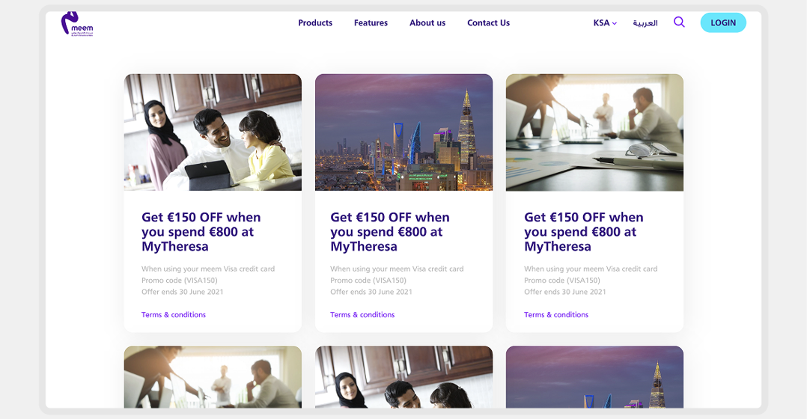Open the Products menu
The image size is (807, 419).
(x=315, y=23)
